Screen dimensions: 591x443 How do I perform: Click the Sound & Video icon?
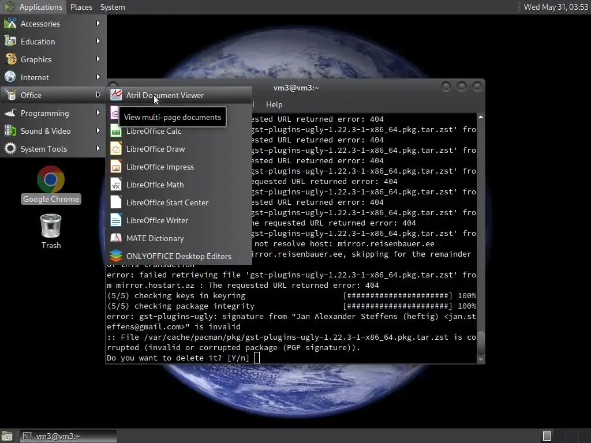coord(10,131)
